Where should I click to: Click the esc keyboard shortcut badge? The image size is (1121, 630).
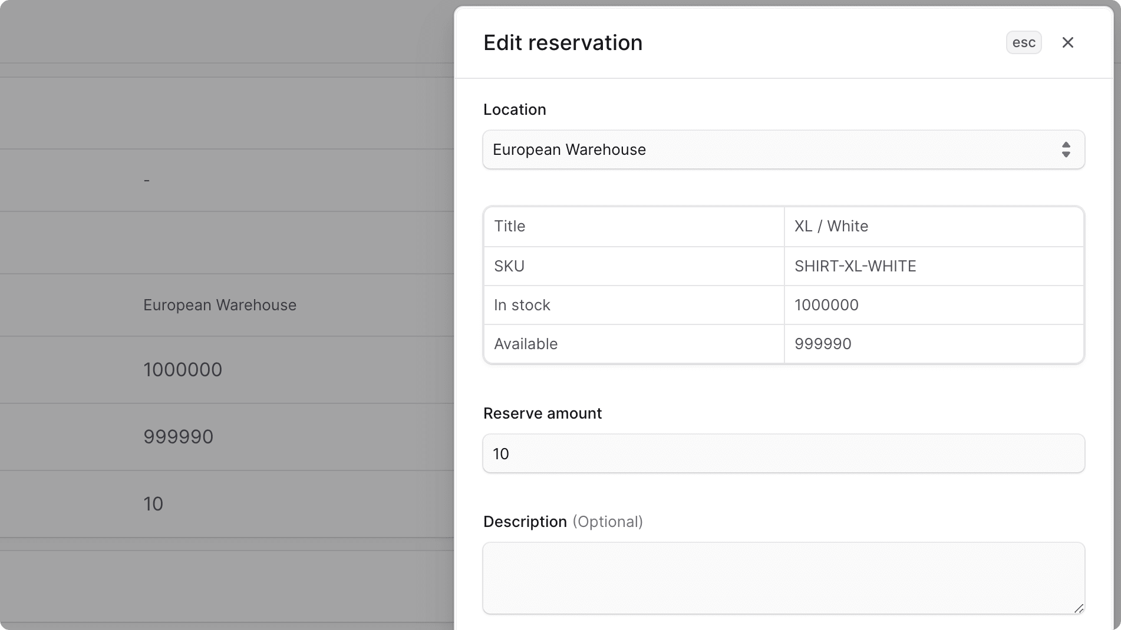coord(1024,42)
